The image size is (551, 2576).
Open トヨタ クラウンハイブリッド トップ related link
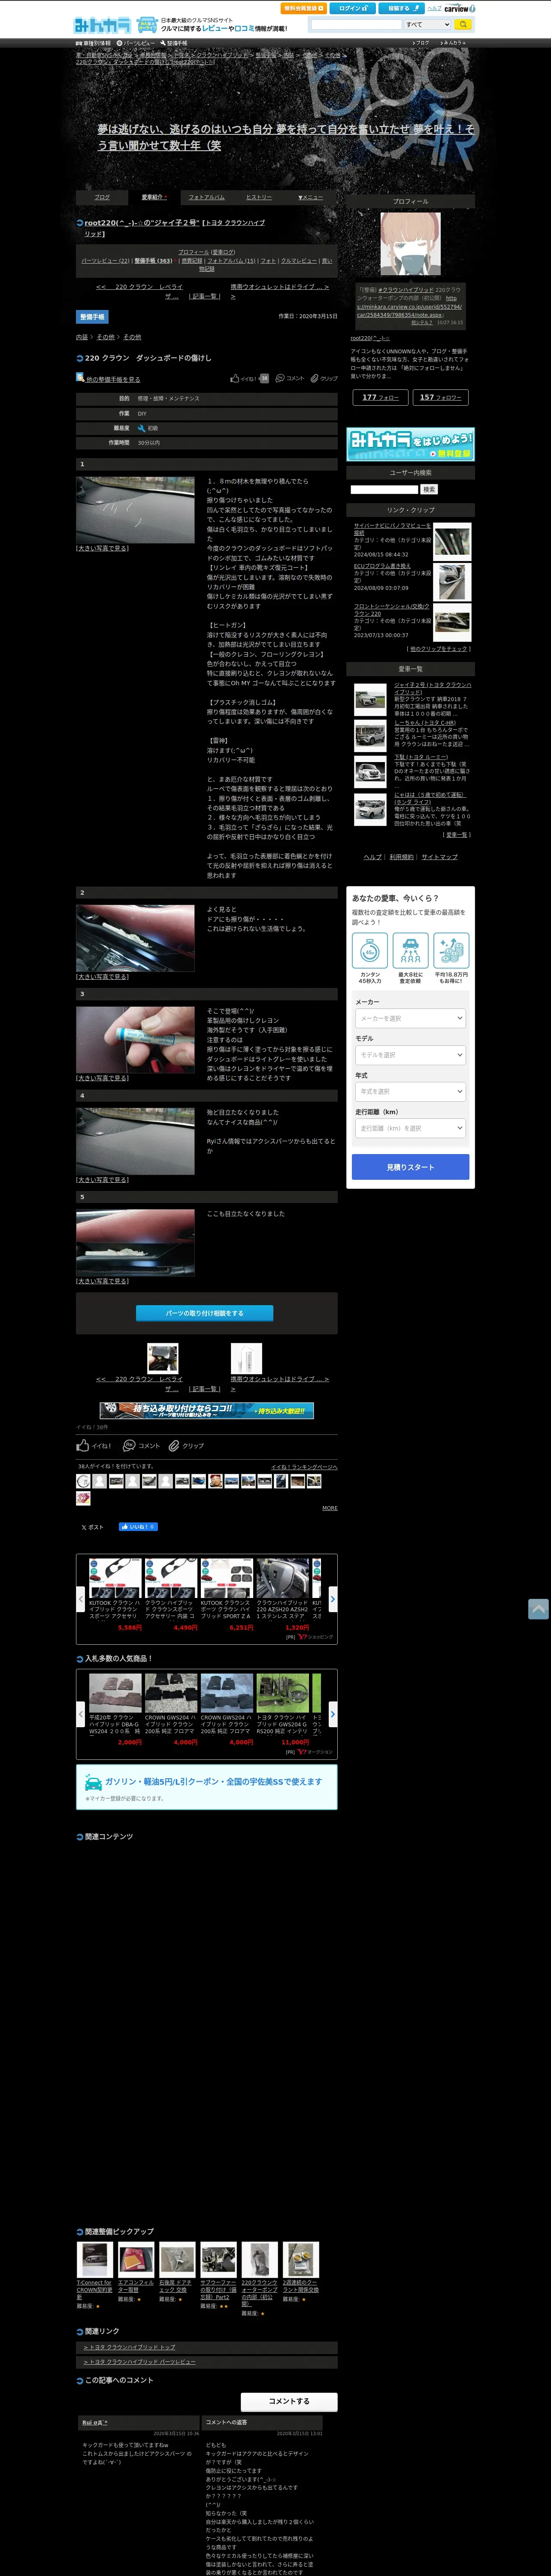(130, 2347)
